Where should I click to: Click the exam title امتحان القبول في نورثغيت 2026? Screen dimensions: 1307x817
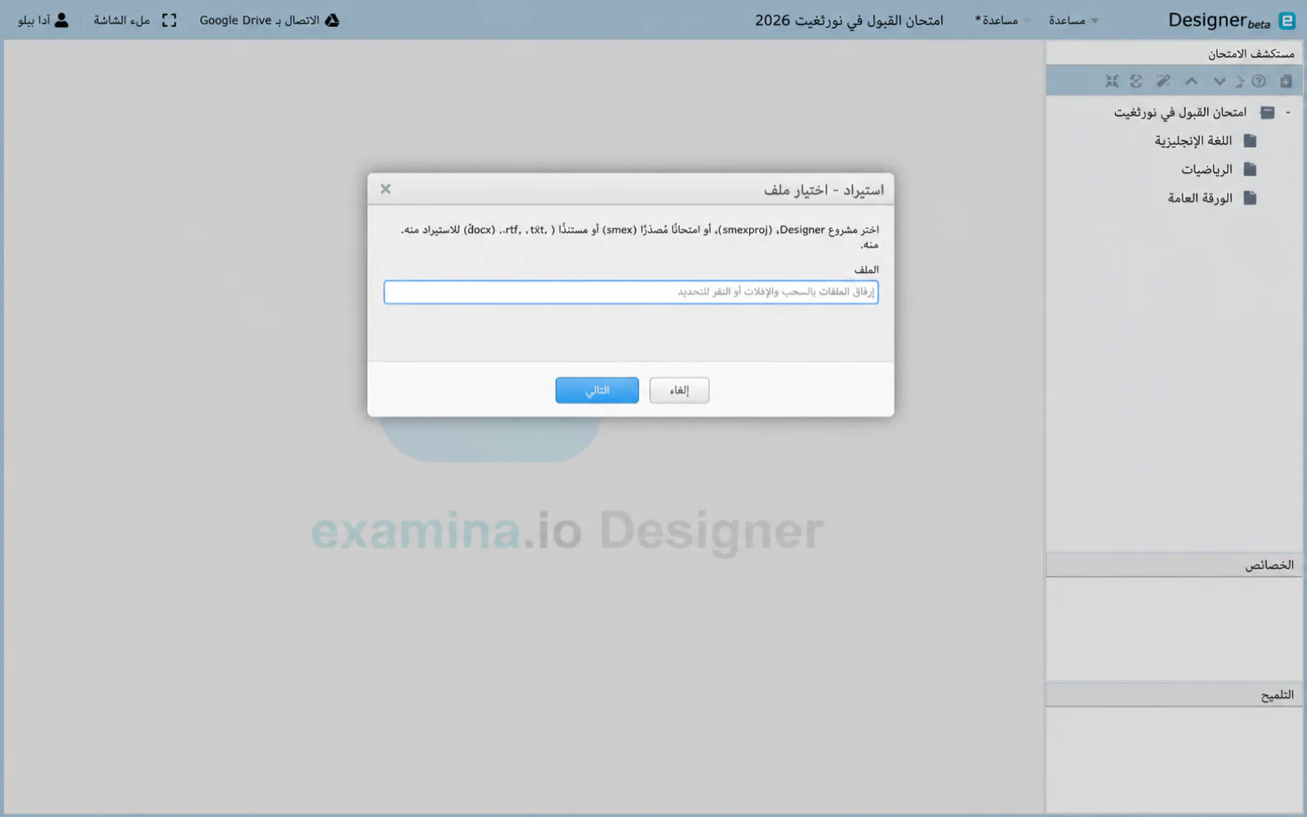[x=849, y=20]
